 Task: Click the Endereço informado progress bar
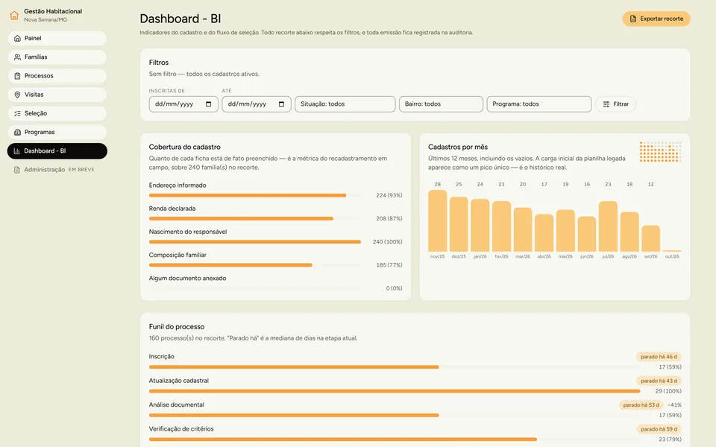pyautogui.click(x=255, y=195)
